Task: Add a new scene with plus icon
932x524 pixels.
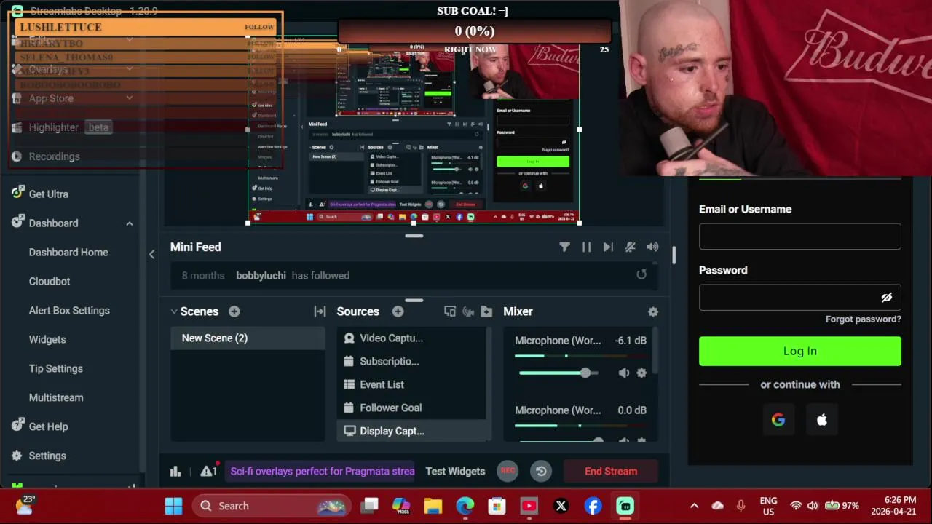Action: pyautogui.click(x=234, y=311)
